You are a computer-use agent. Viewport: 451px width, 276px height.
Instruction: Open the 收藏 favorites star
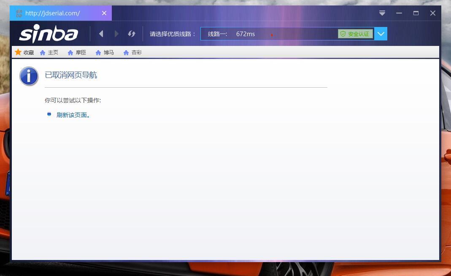pyautogui.click(x=24, y=52)
